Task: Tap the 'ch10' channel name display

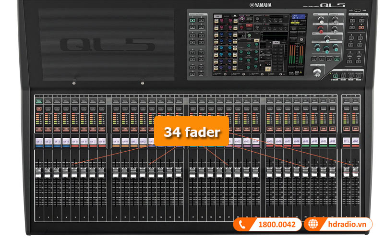Action: pos(125,141)
